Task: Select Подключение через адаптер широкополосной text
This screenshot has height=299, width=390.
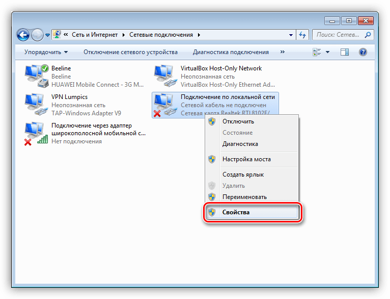Action: pyautogui.click(x=98, y=129)
